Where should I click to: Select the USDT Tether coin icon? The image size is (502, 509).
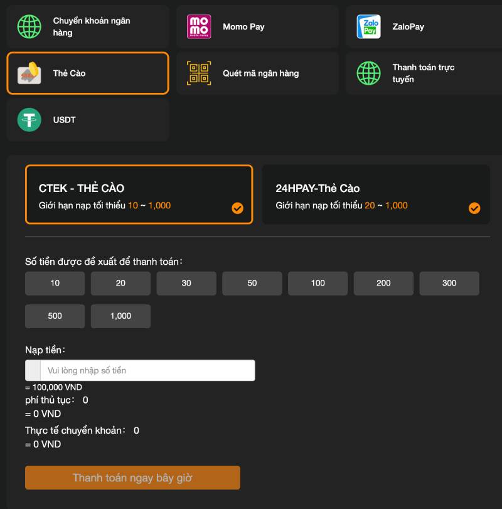point(29,120)
